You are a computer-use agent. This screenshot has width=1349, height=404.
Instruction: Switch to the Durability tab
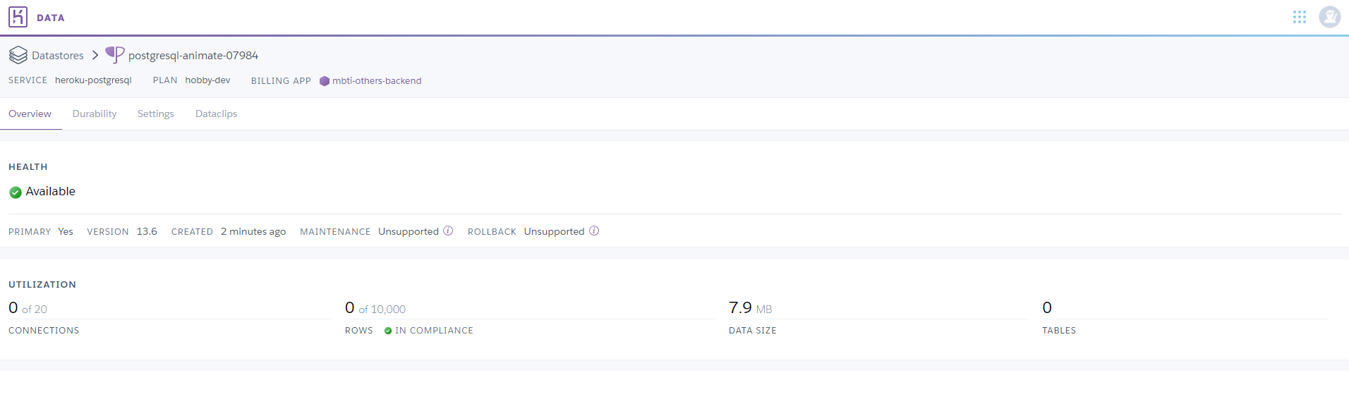pos(95,114)
